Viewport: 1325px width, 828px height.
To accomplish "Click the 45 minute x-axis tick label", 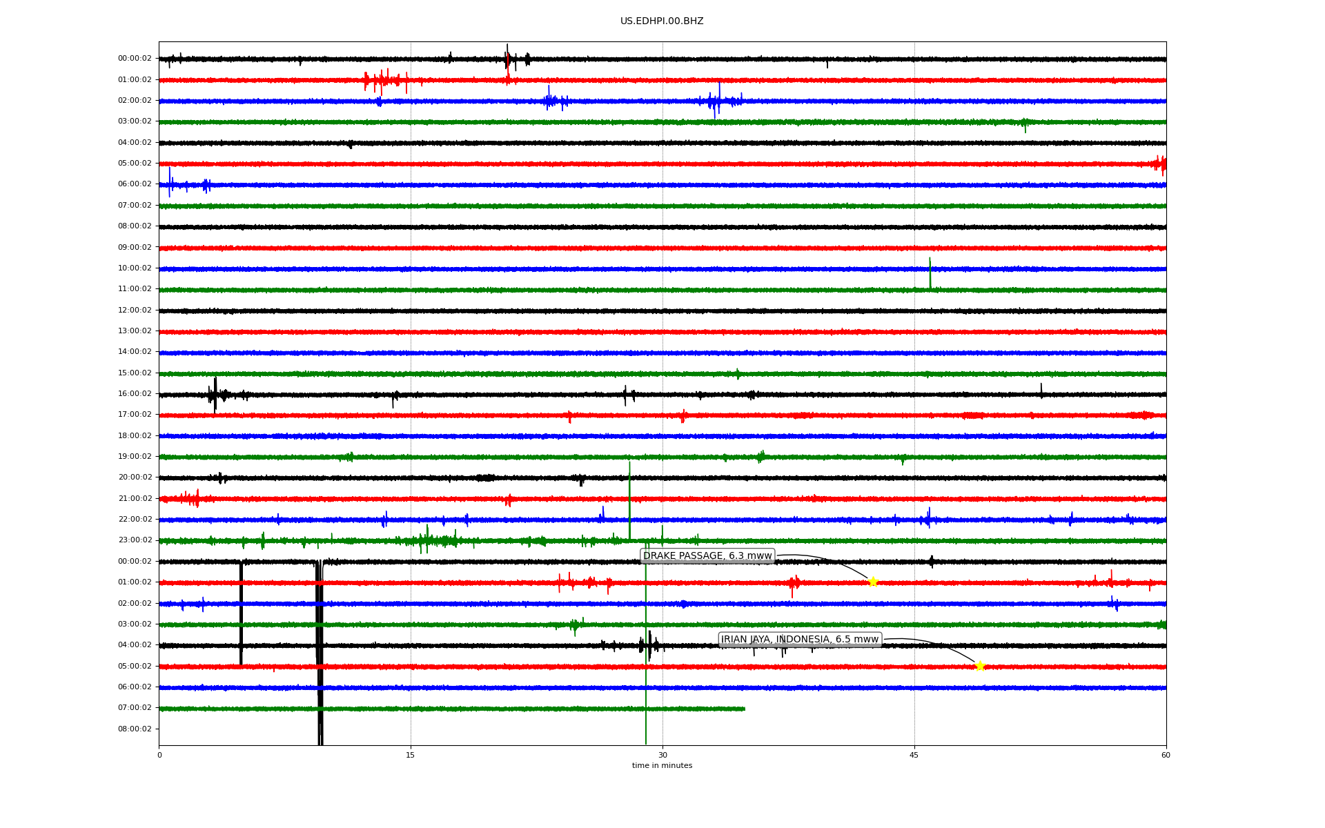I will 914,755.
